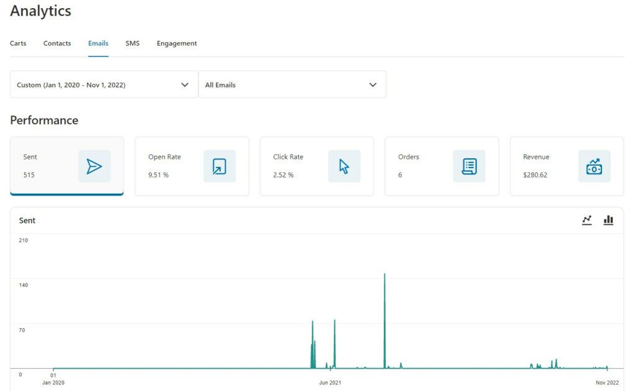Image resolution: width=636 pixels, height=391 pixels.
Task: Click the Click Rate cursor icon
Action: pos(344,166)
